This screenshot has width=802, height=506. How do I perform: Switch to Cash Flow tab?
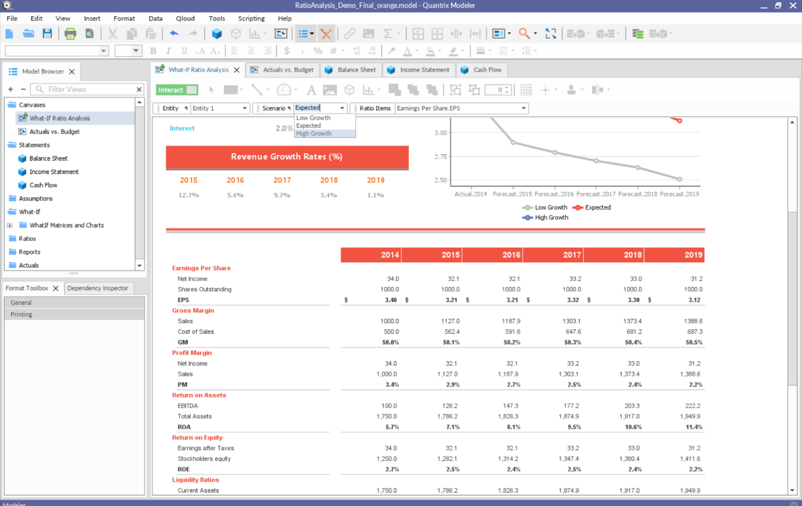pyautogui.click(x=482, y=70)
